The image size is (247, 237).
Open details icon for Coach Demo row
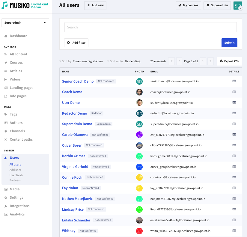234,92
